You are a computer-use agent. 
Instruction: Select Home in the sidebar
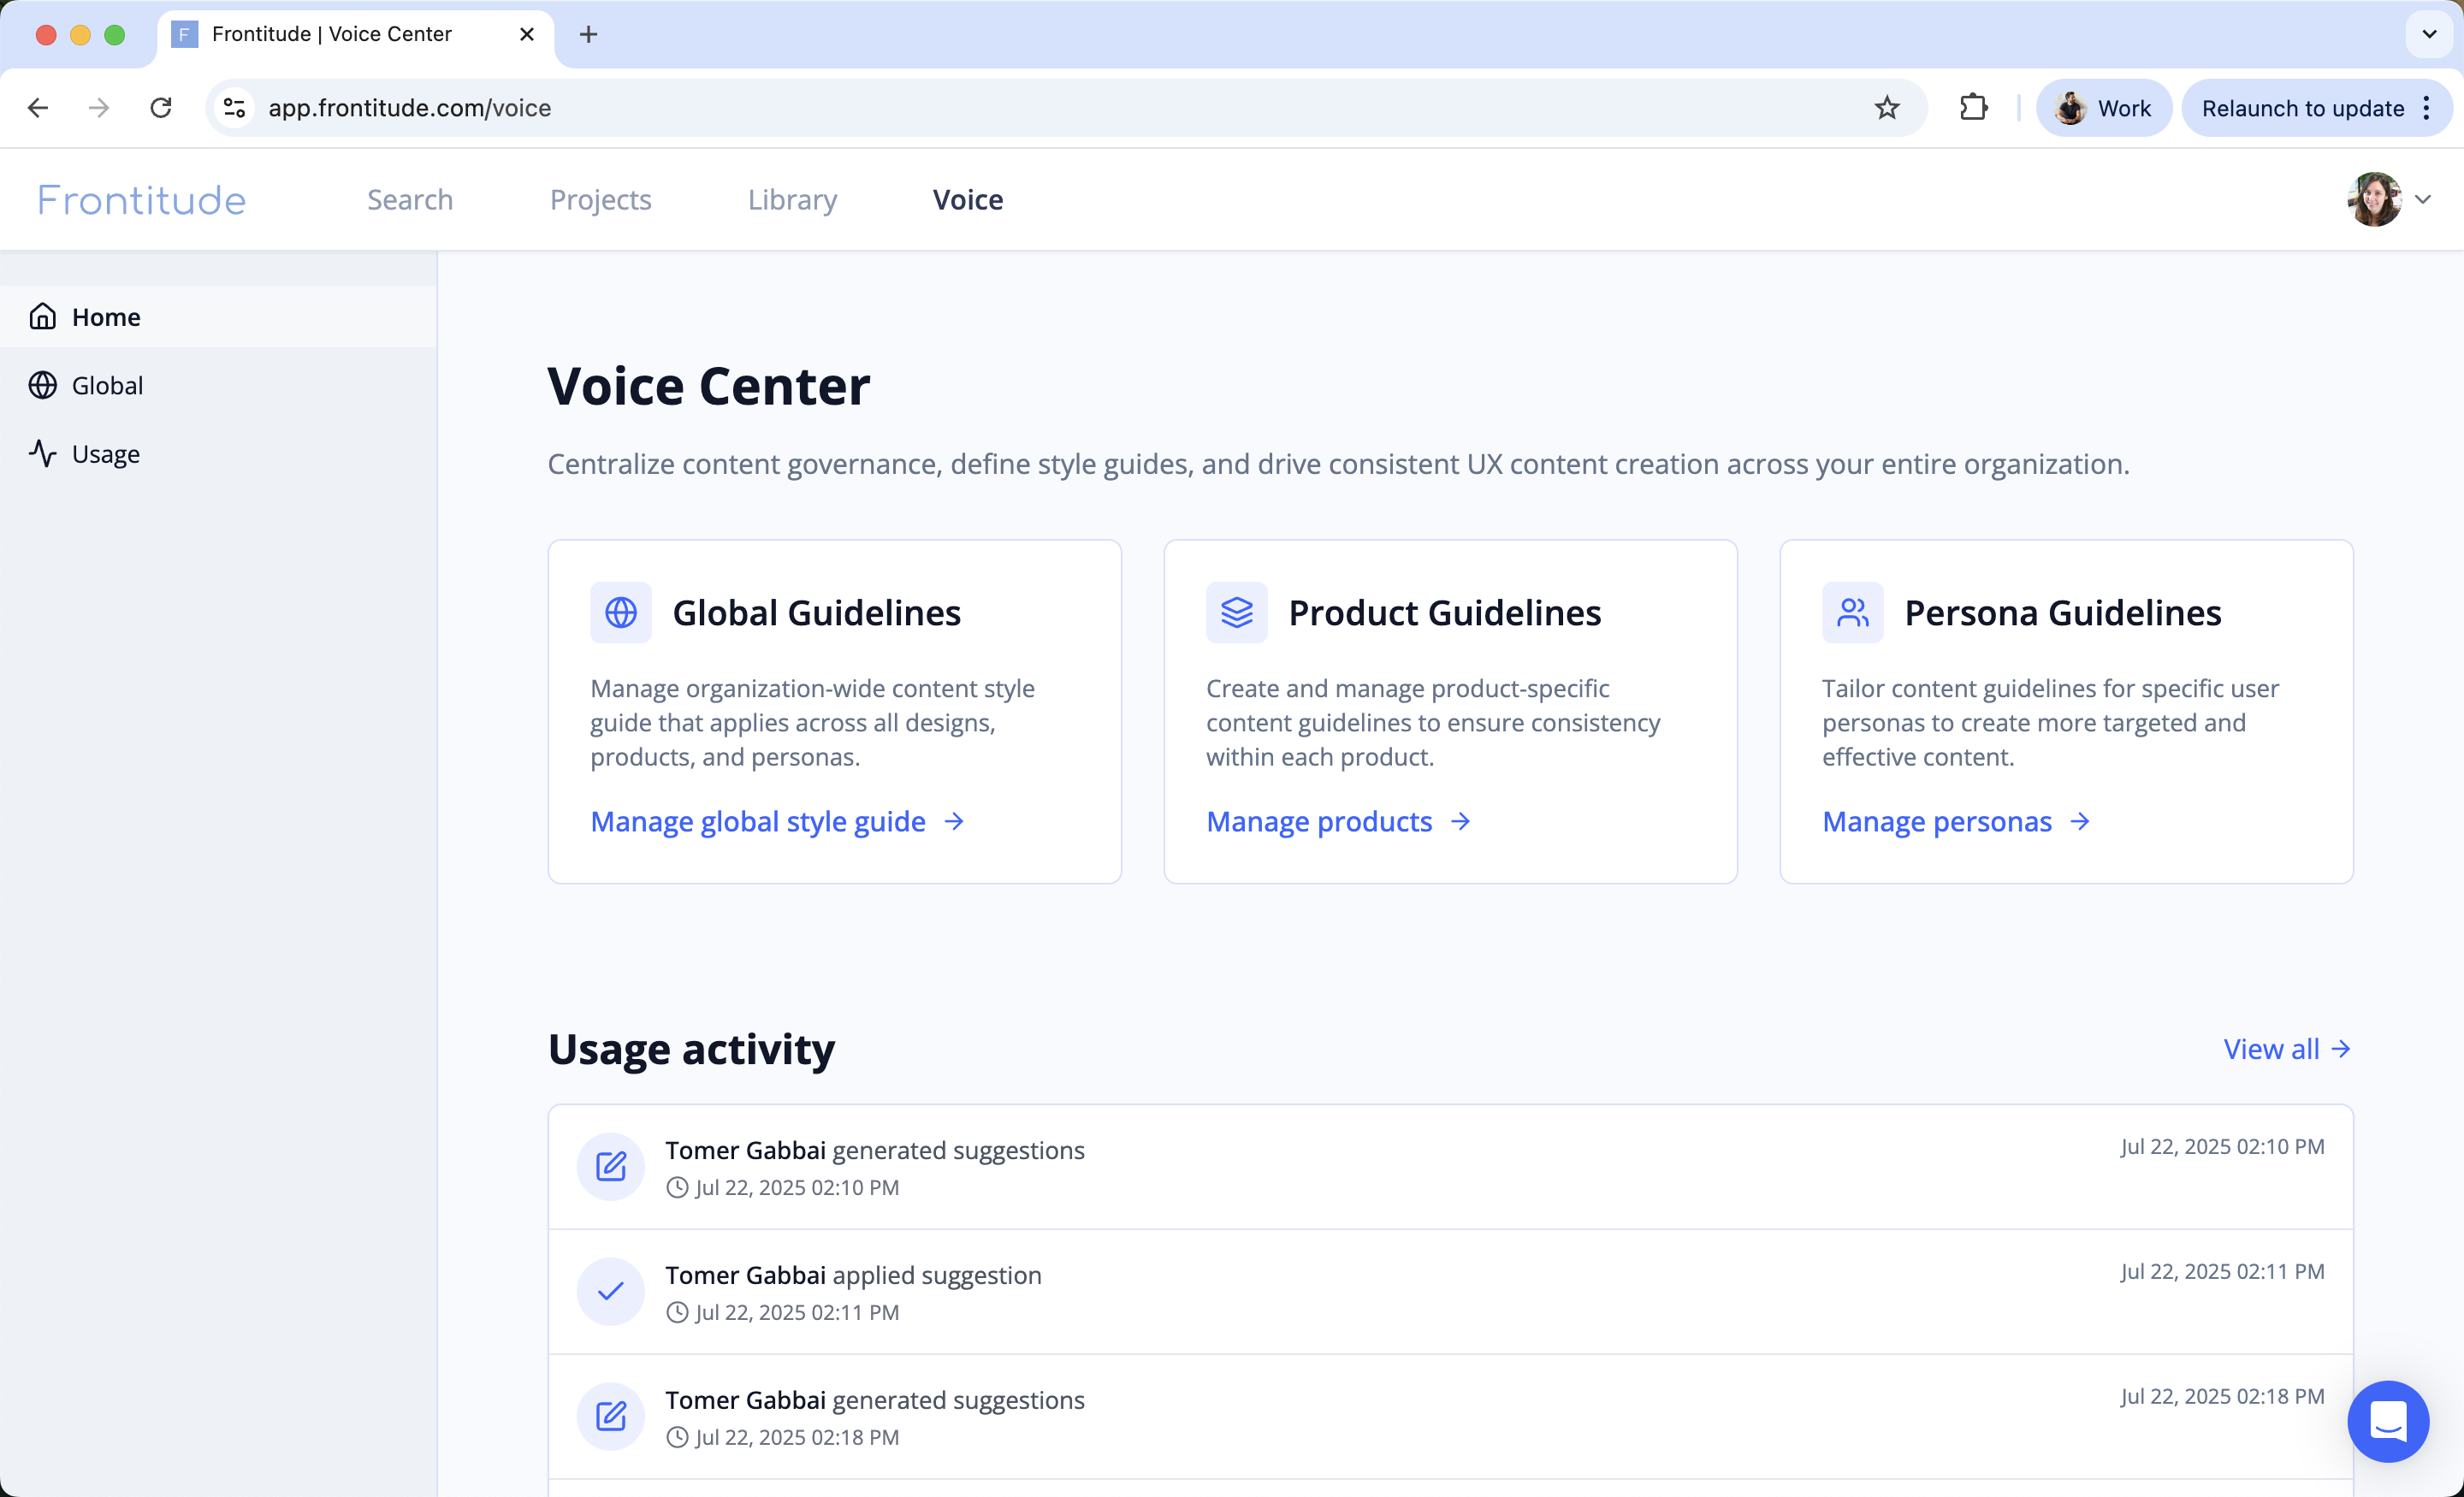click(x=218, y=316)
